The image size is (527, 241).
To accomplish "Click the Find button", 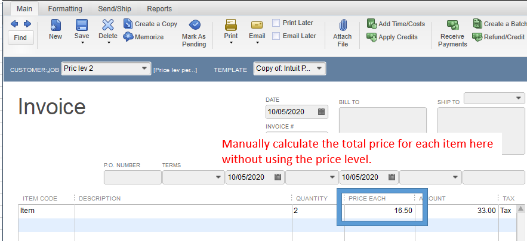I will [x=20, y=37].
